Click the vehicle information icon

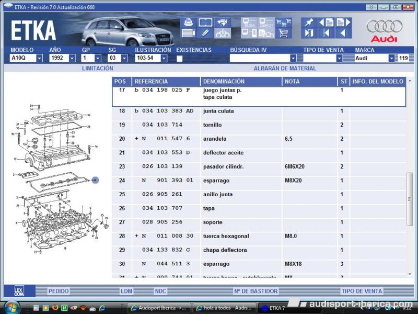223,33
